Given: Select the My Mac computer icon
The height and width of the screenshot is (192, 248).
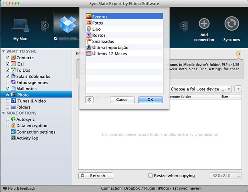Looking at the screenshot, I should pos(21,25).
